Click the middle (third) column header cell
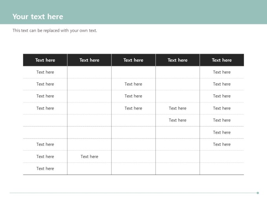Screen dimensions: 267x200 pyautogui.click(x=133, y=60)
